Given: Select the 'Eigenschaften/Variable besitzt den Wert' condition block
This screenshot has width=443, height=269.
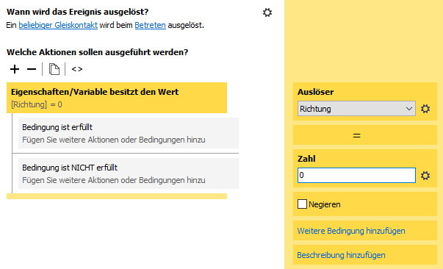Looking at the screenshot, I should pyautogui.click(x=117, y=98).
